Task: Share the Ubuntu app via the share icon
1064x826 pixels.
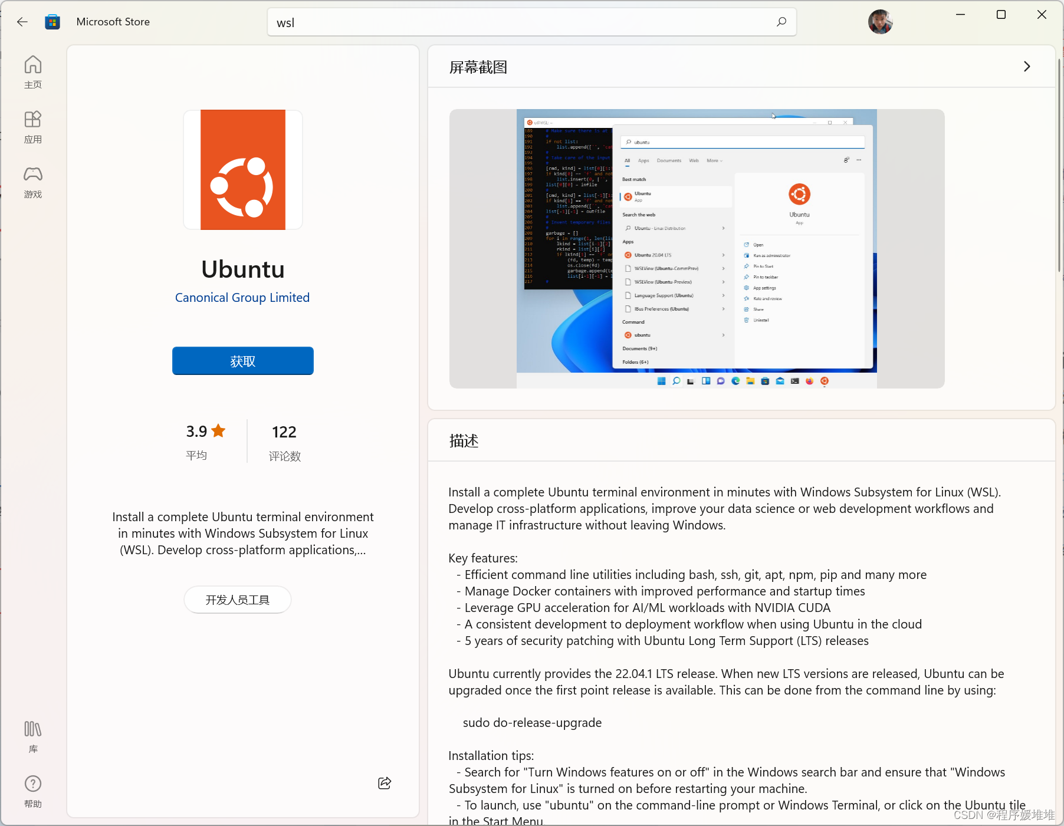Action: pyautogui.click(x=385, y=783)
